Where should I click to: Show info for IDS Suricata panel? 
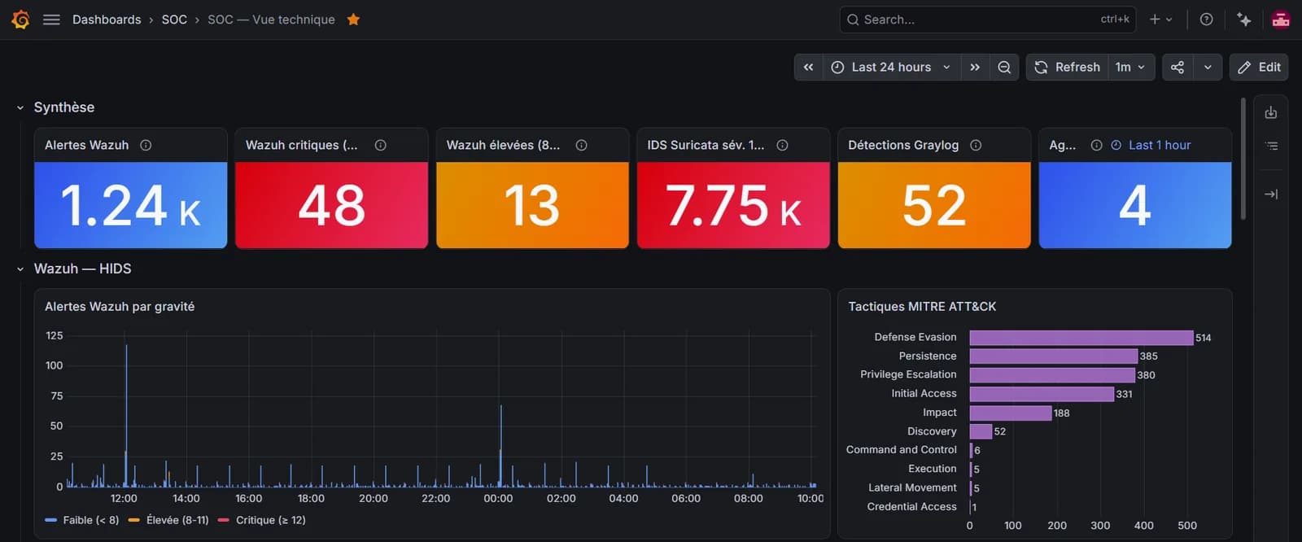tap(782, 145)
